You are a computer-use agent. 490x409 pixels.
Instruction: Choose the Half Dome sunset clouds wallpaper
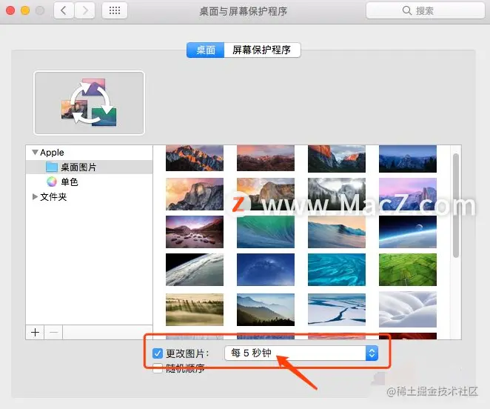(195, 194)
